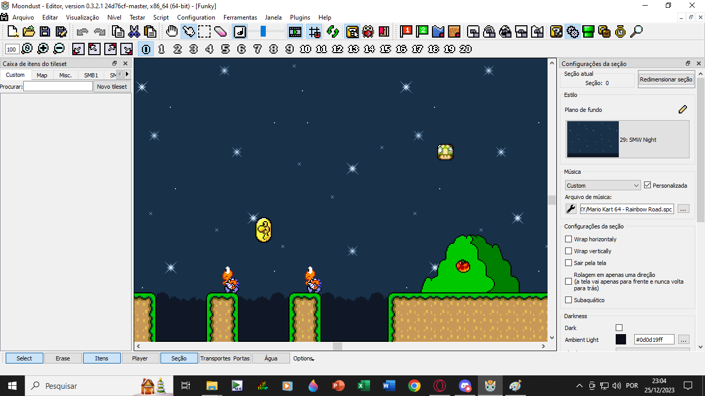Select the eraser tool
Image resolution: width=705 pixels, height=396 pixels.
pos(220,31)
